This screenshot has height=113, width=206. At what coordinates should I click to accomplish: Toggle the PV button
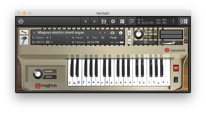click(186, 41)
